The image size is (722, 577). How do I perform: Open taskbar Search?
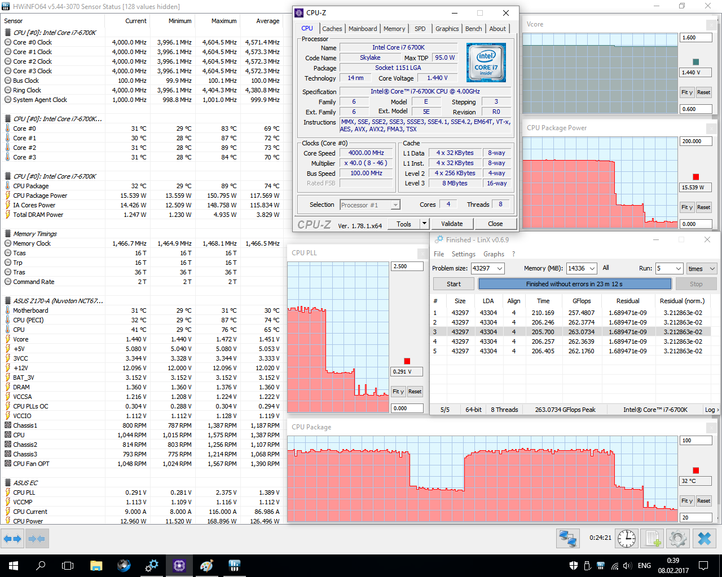coord(41,566)
